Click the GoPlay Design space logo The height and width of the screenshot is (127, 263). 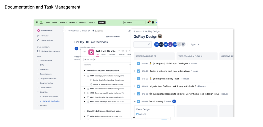click(x=39, y=31)
